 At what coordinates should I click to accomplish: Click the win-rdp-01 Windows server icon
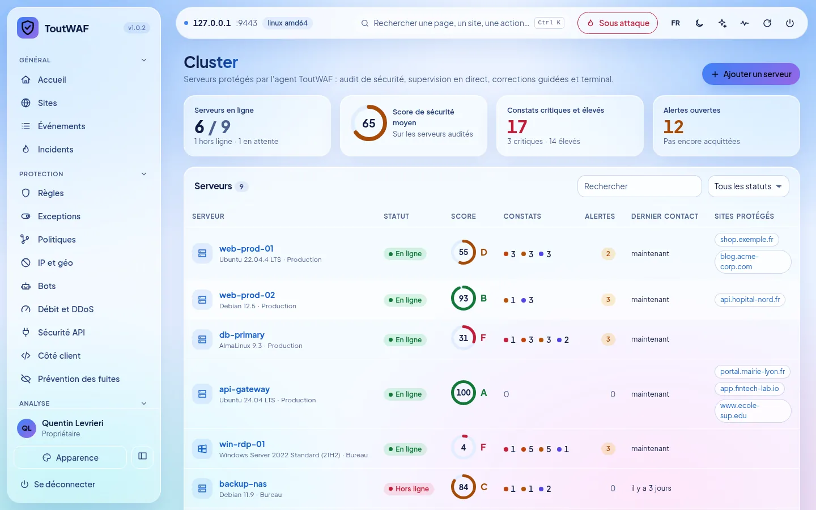click(x=202, y=449)
